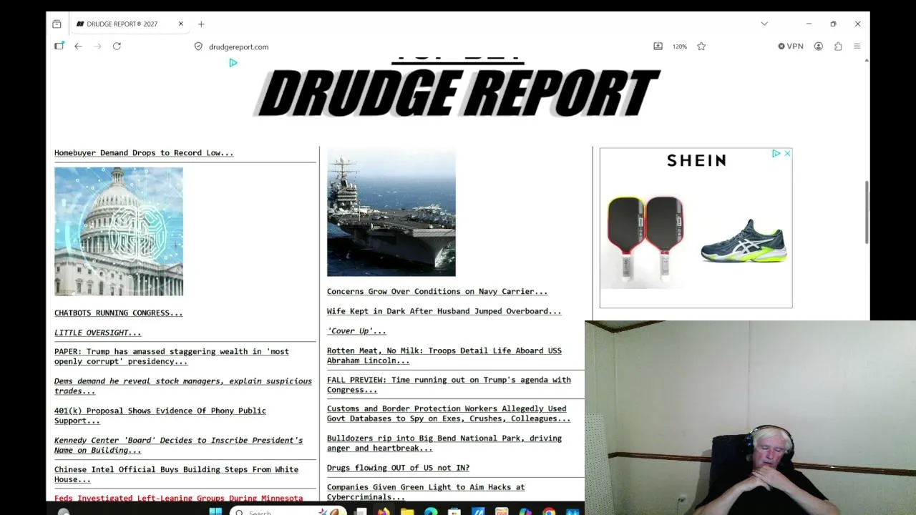
Task: Open the Extensions puzzle icon
Action: coord(838,46)
